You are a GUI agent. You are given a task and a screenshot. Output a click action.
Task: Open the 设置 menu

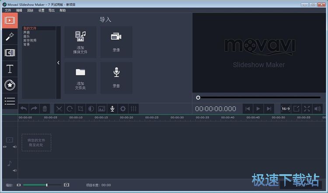tap(41, 10)
